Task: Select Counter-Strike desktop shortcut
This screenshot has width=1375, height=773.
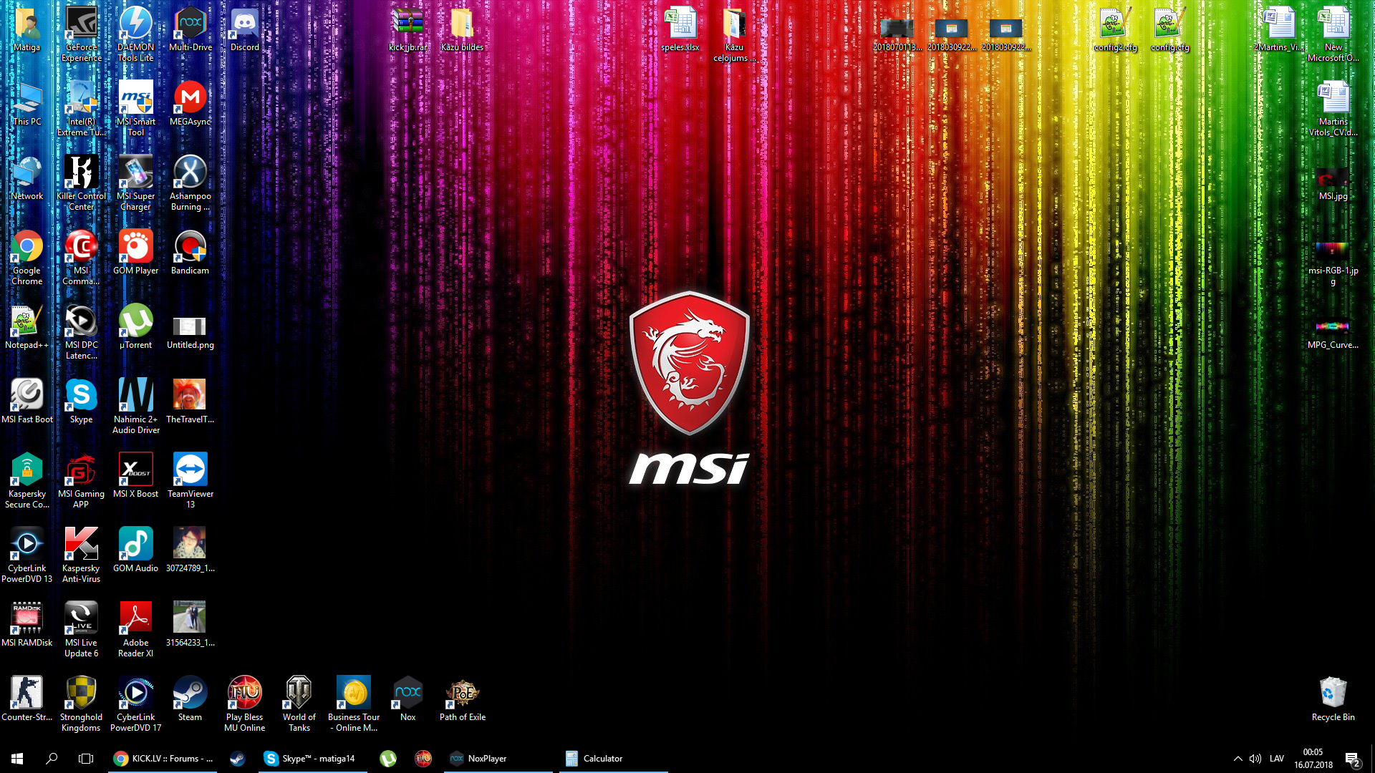Action: 26,699
